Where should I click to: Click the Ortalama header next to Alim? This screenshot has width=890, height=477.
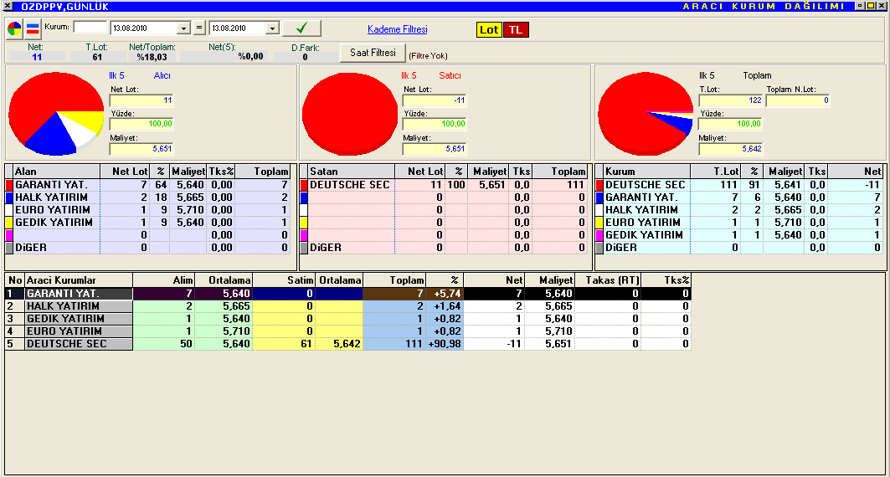click(x=224, y=280)
